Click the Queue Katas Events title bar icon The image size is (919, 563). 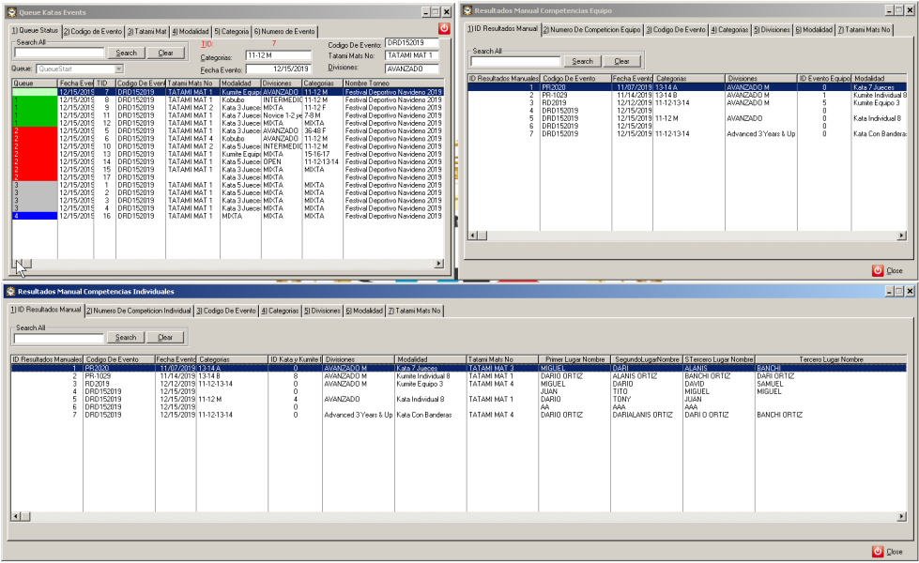11,11
